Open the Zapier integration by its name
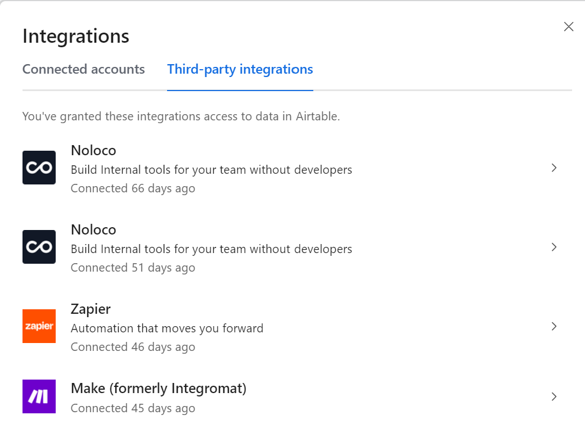Viewport: 585px width, 433px height. [91, 309]
